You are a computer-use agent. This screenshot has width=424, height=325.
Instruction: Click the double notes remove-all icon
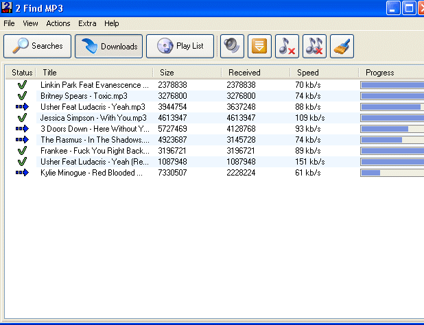tap(314, 46)
